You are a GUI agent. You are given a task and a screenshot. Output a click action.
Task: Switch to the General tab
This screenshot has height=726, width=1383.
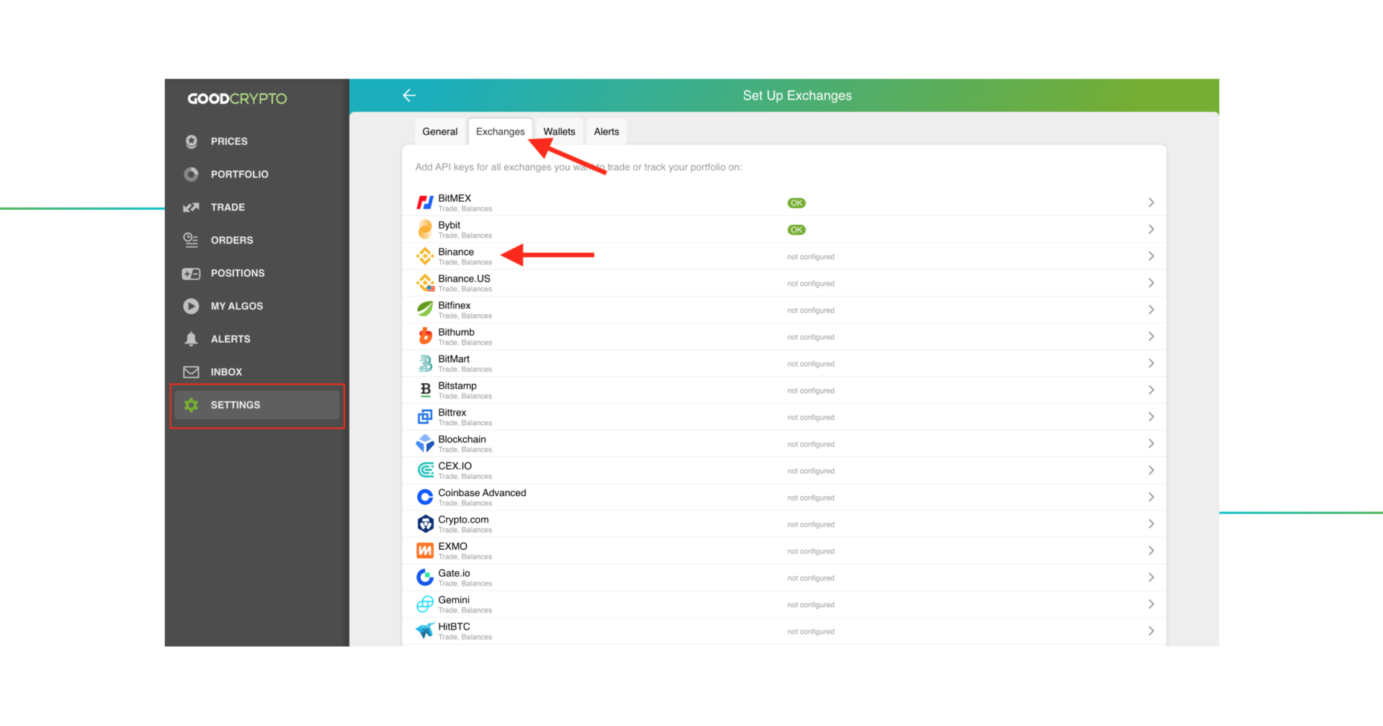[439, 132]
